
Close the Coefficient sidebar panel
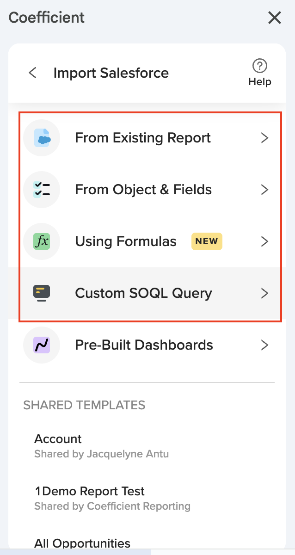click(275, 18)
